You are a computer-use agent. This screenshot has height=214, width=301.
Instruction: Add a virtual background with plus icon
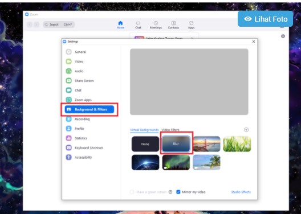click(x=246, y=130)
